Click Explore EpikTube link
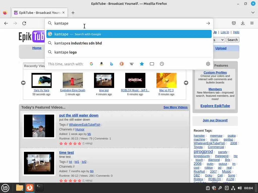Viewport: 258px width, 193px height. click(x=215, y=106)
